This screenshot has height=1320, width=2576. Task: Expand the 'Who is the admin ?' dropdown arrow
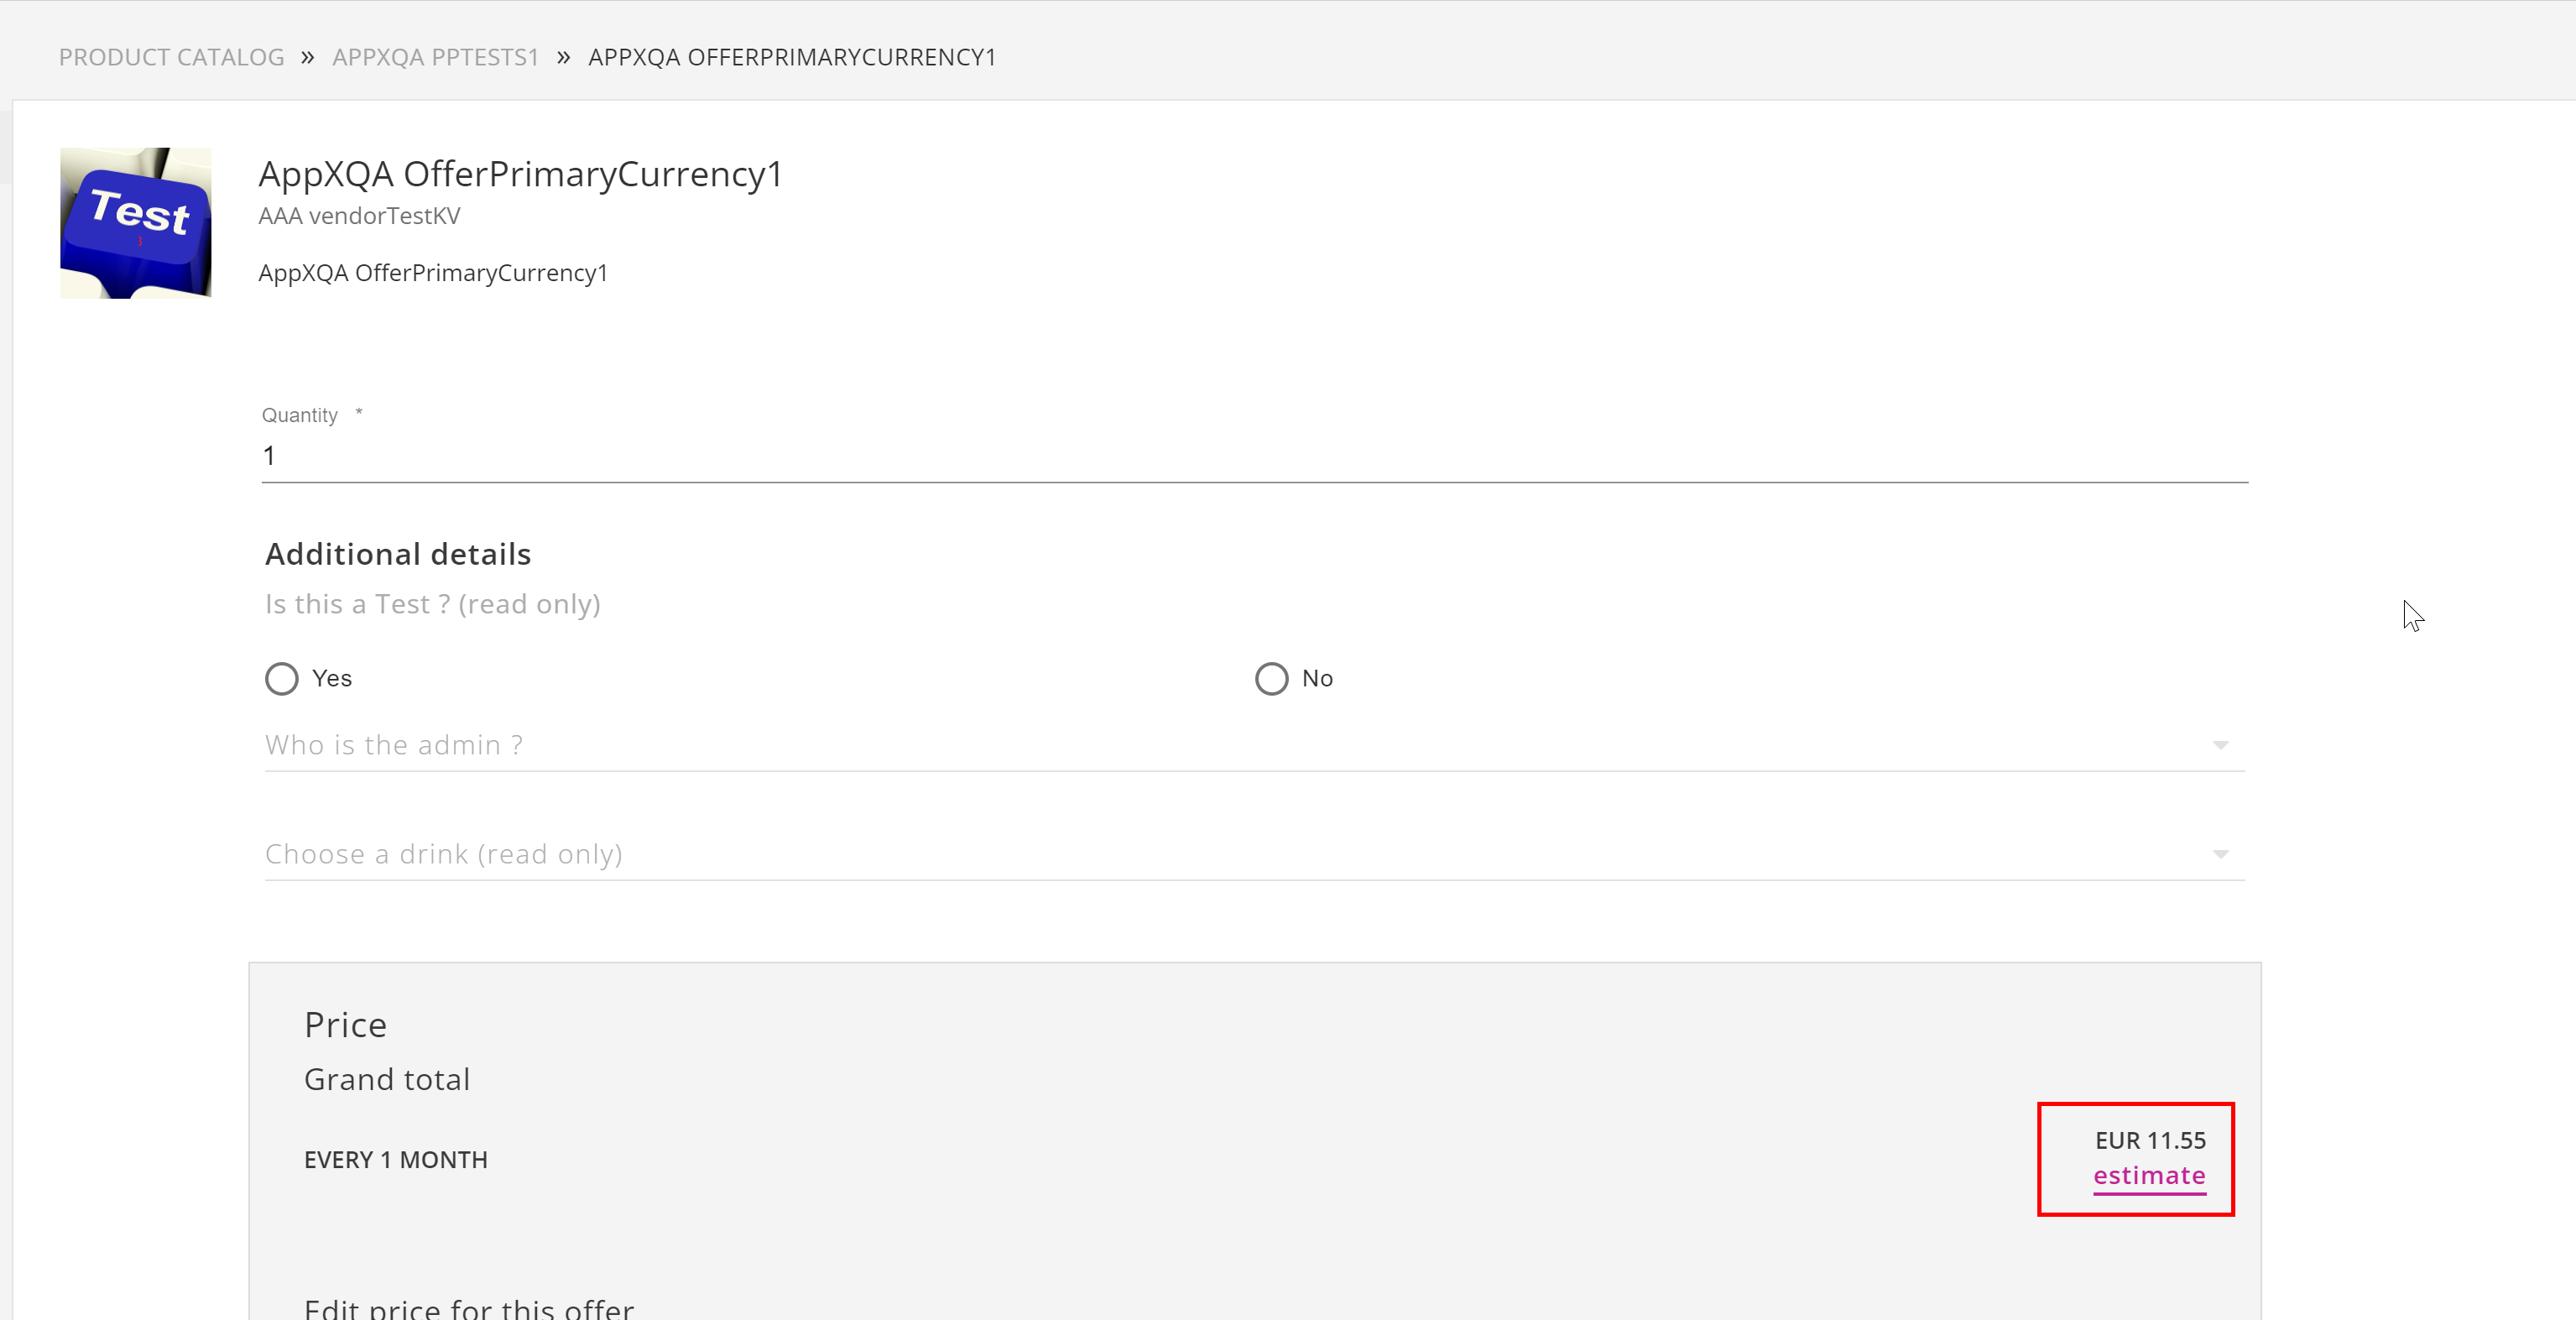[2220, 745]
